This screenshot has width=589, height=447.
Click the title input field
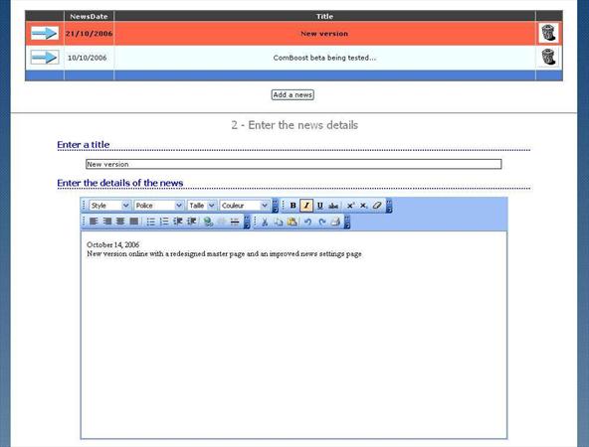tap(294, 164)
